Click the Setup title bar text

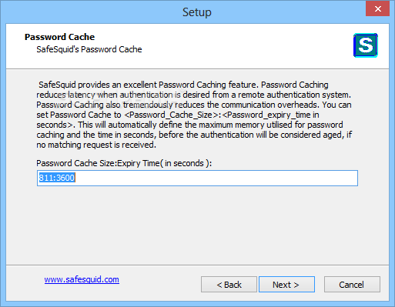coord(197,12)
